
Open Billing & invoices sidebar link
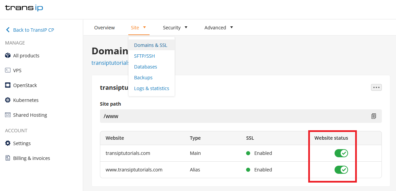(x=32, y=158)
